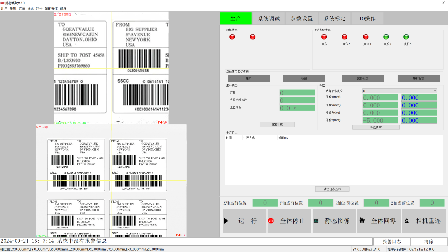Click the 点位4 green status indicator

pyautogui.click(x=386, y=37)
